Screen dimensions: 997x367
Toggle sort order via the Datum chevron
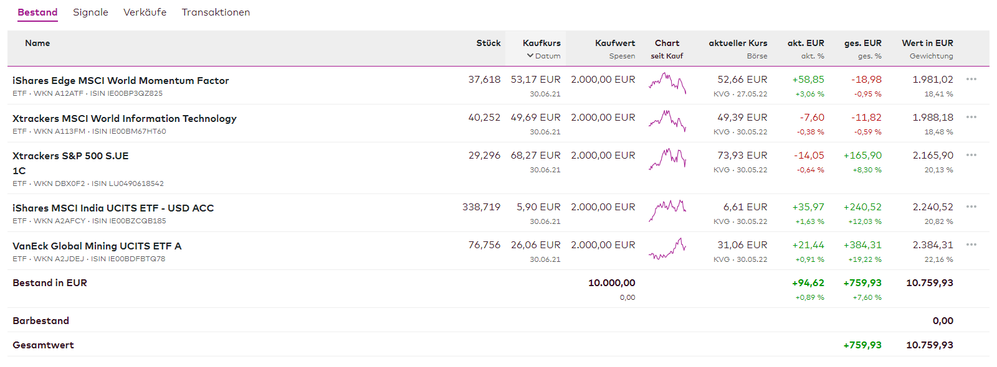tap(530, 56)
